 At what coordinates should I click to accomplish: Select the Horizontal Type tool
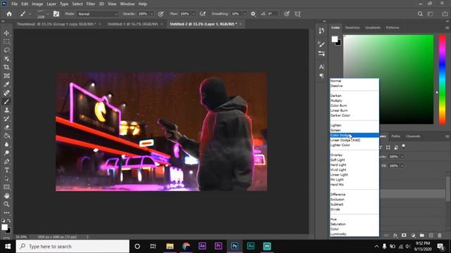pos(6,170)
